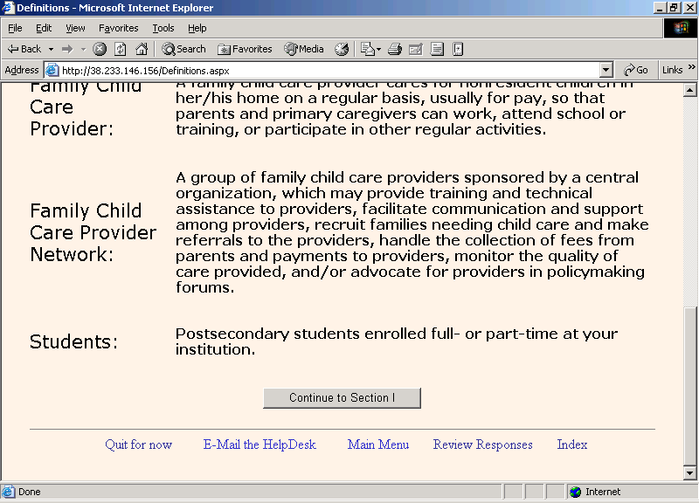Click the History toolbar icon
699x503 pixels.
click(x=342, y=49)
